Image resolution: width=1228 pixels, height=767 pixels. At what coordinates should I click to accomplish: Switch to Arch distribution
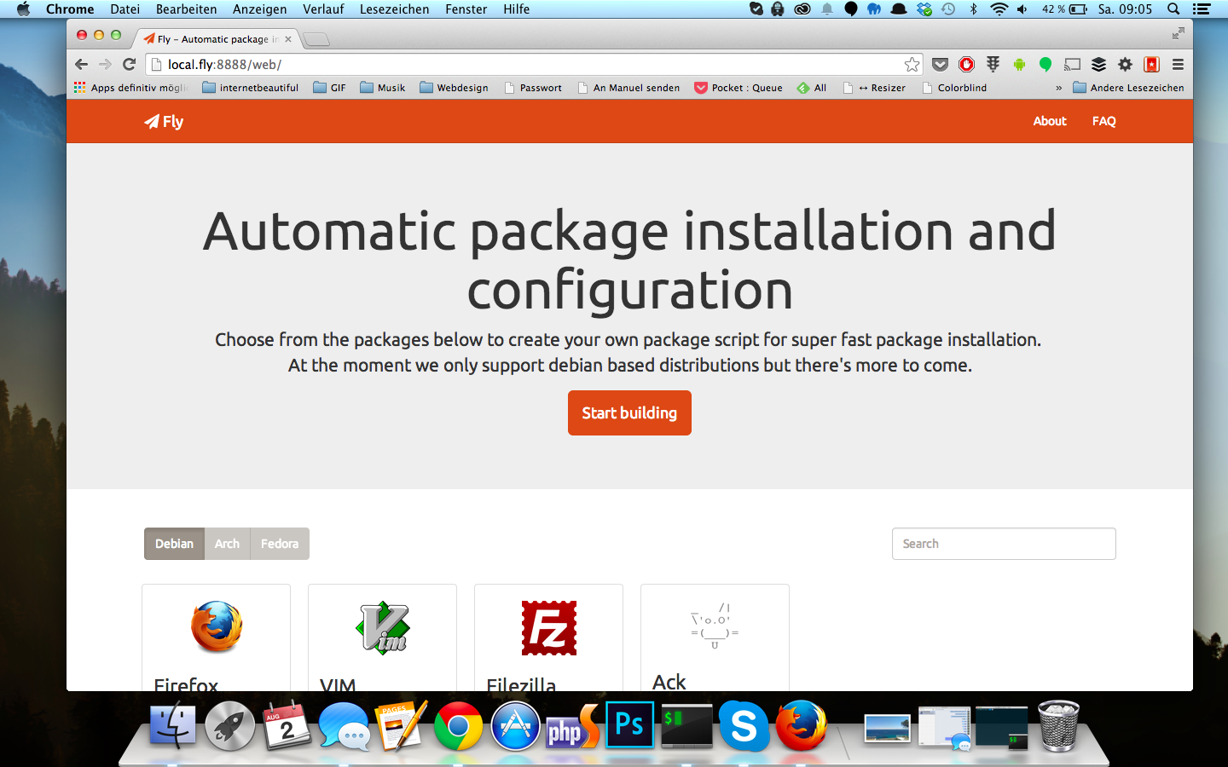tap(227, 544)
